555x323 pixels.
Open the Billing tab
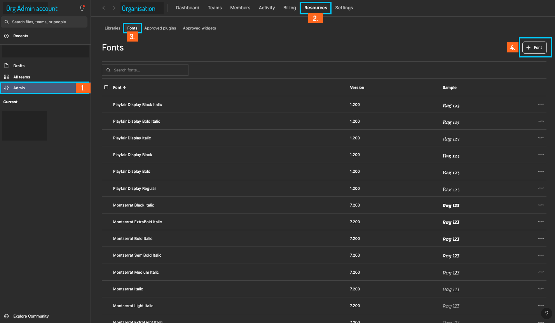click(x=290, y=8)
